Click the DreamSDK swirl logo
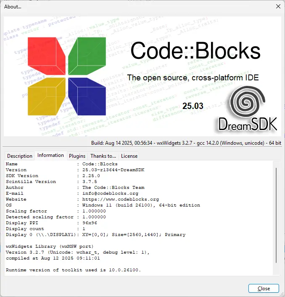This screenshot has height=297, width=285. [247, 102]
